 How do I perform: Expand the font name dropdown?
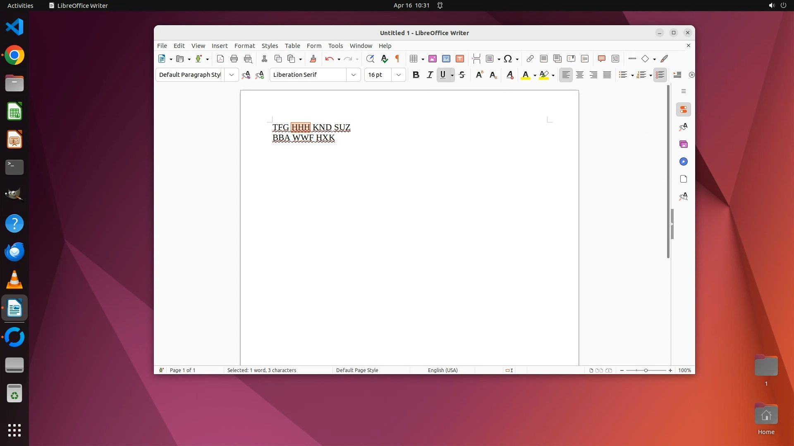point(354,75)
